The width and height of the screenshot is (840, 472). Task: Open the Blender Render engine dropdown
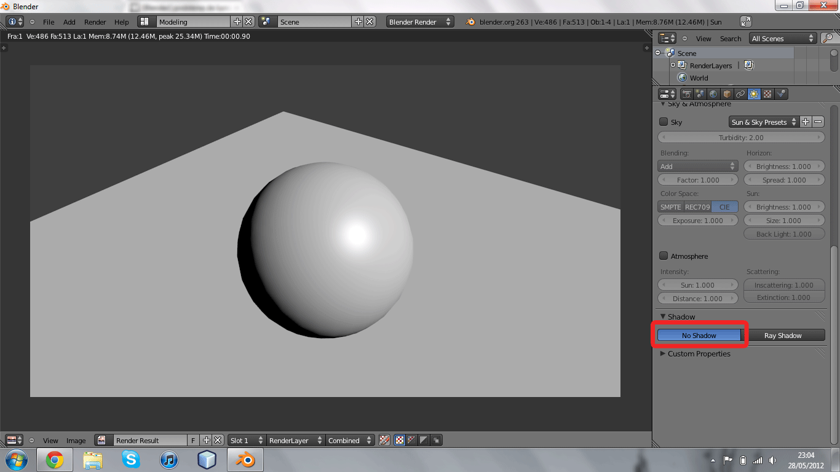pyautogui.click(x=420, y=22)
